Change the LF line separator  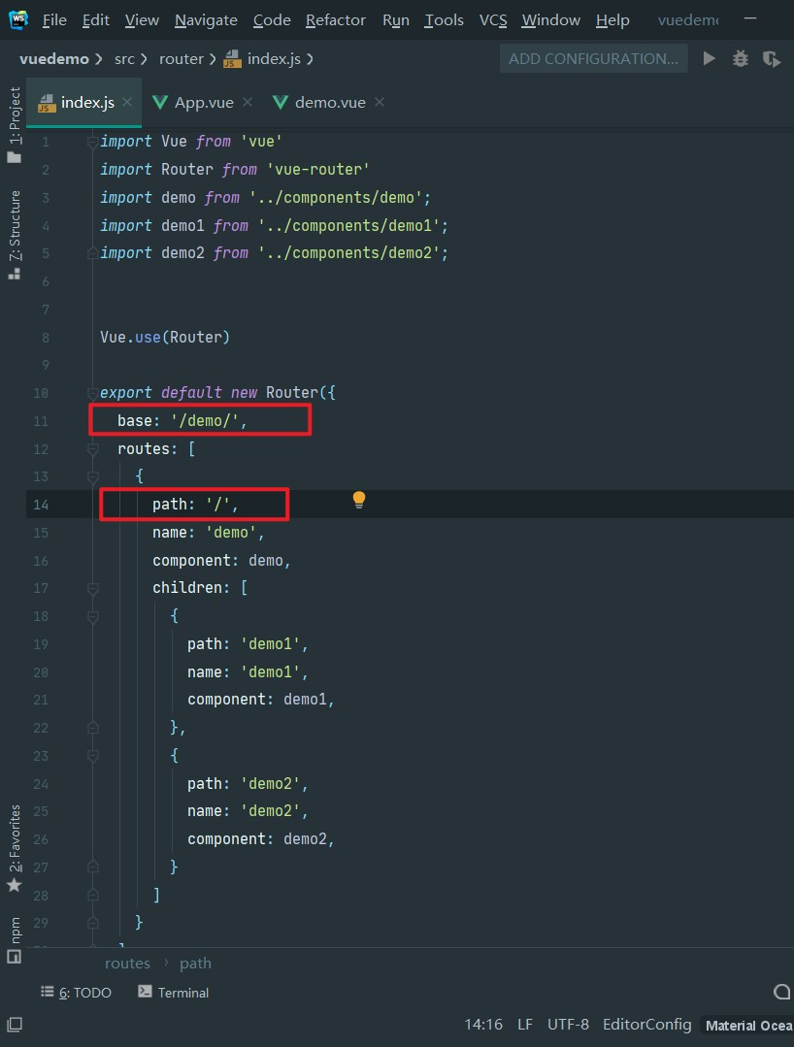[525, 1025]
